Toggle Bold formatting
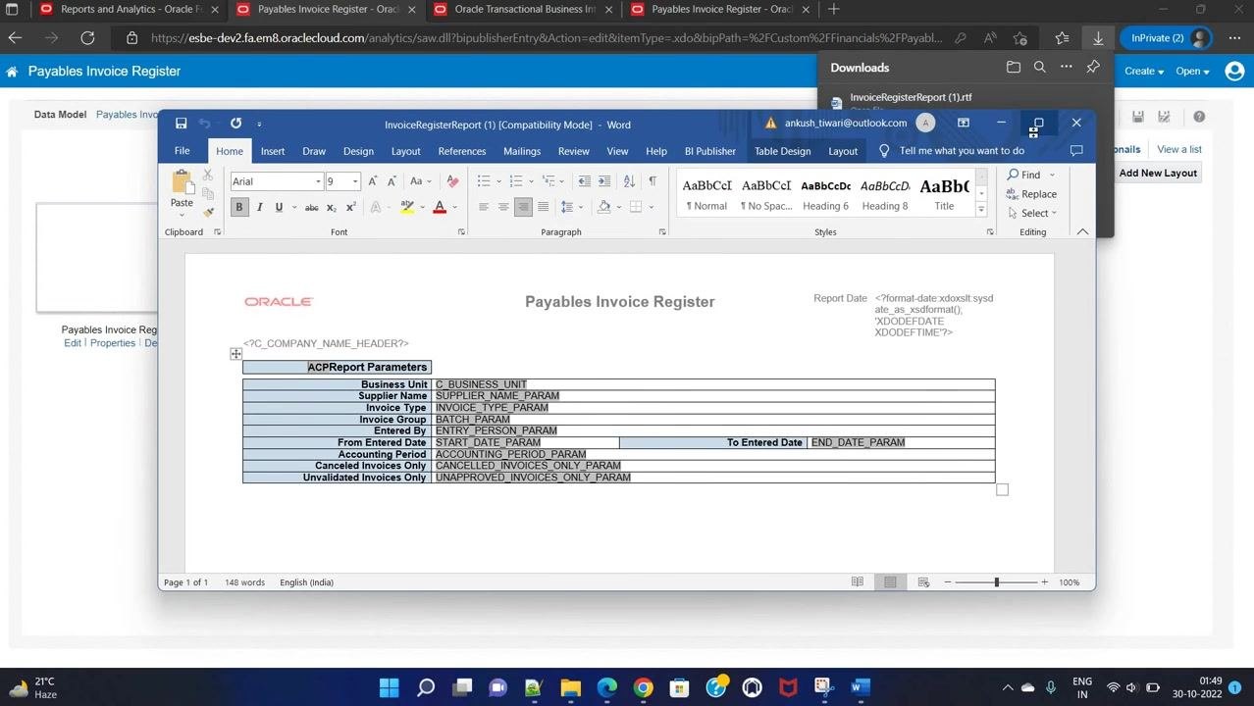 (x=238, y=207)
